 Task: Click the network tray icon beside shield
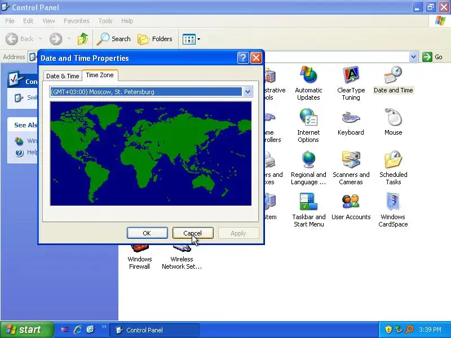(399, 330)
